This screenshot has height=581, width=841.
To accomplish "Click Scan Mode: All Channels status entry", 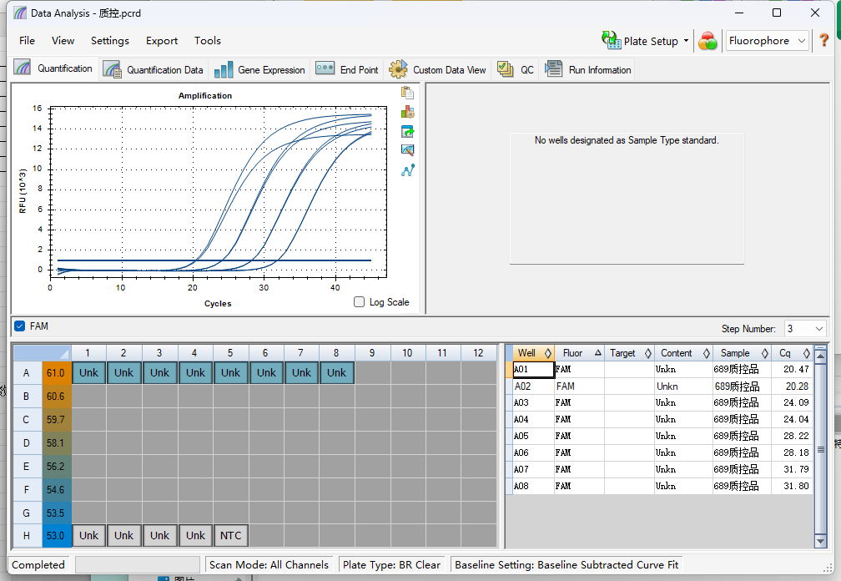I will [x=269, y=565].
